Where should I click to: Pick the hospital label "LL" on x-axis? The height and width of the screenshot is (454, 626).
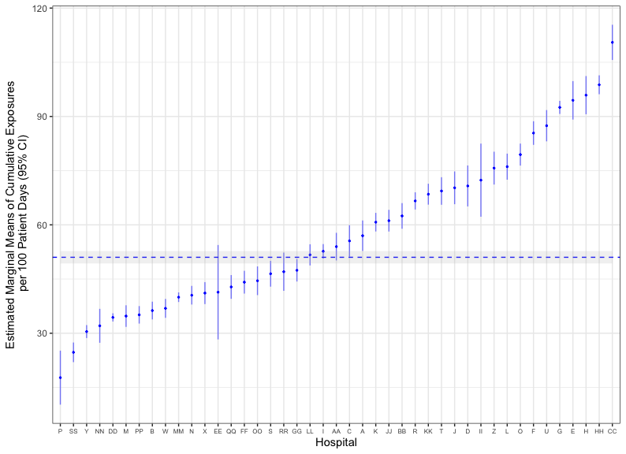(310, 431)
